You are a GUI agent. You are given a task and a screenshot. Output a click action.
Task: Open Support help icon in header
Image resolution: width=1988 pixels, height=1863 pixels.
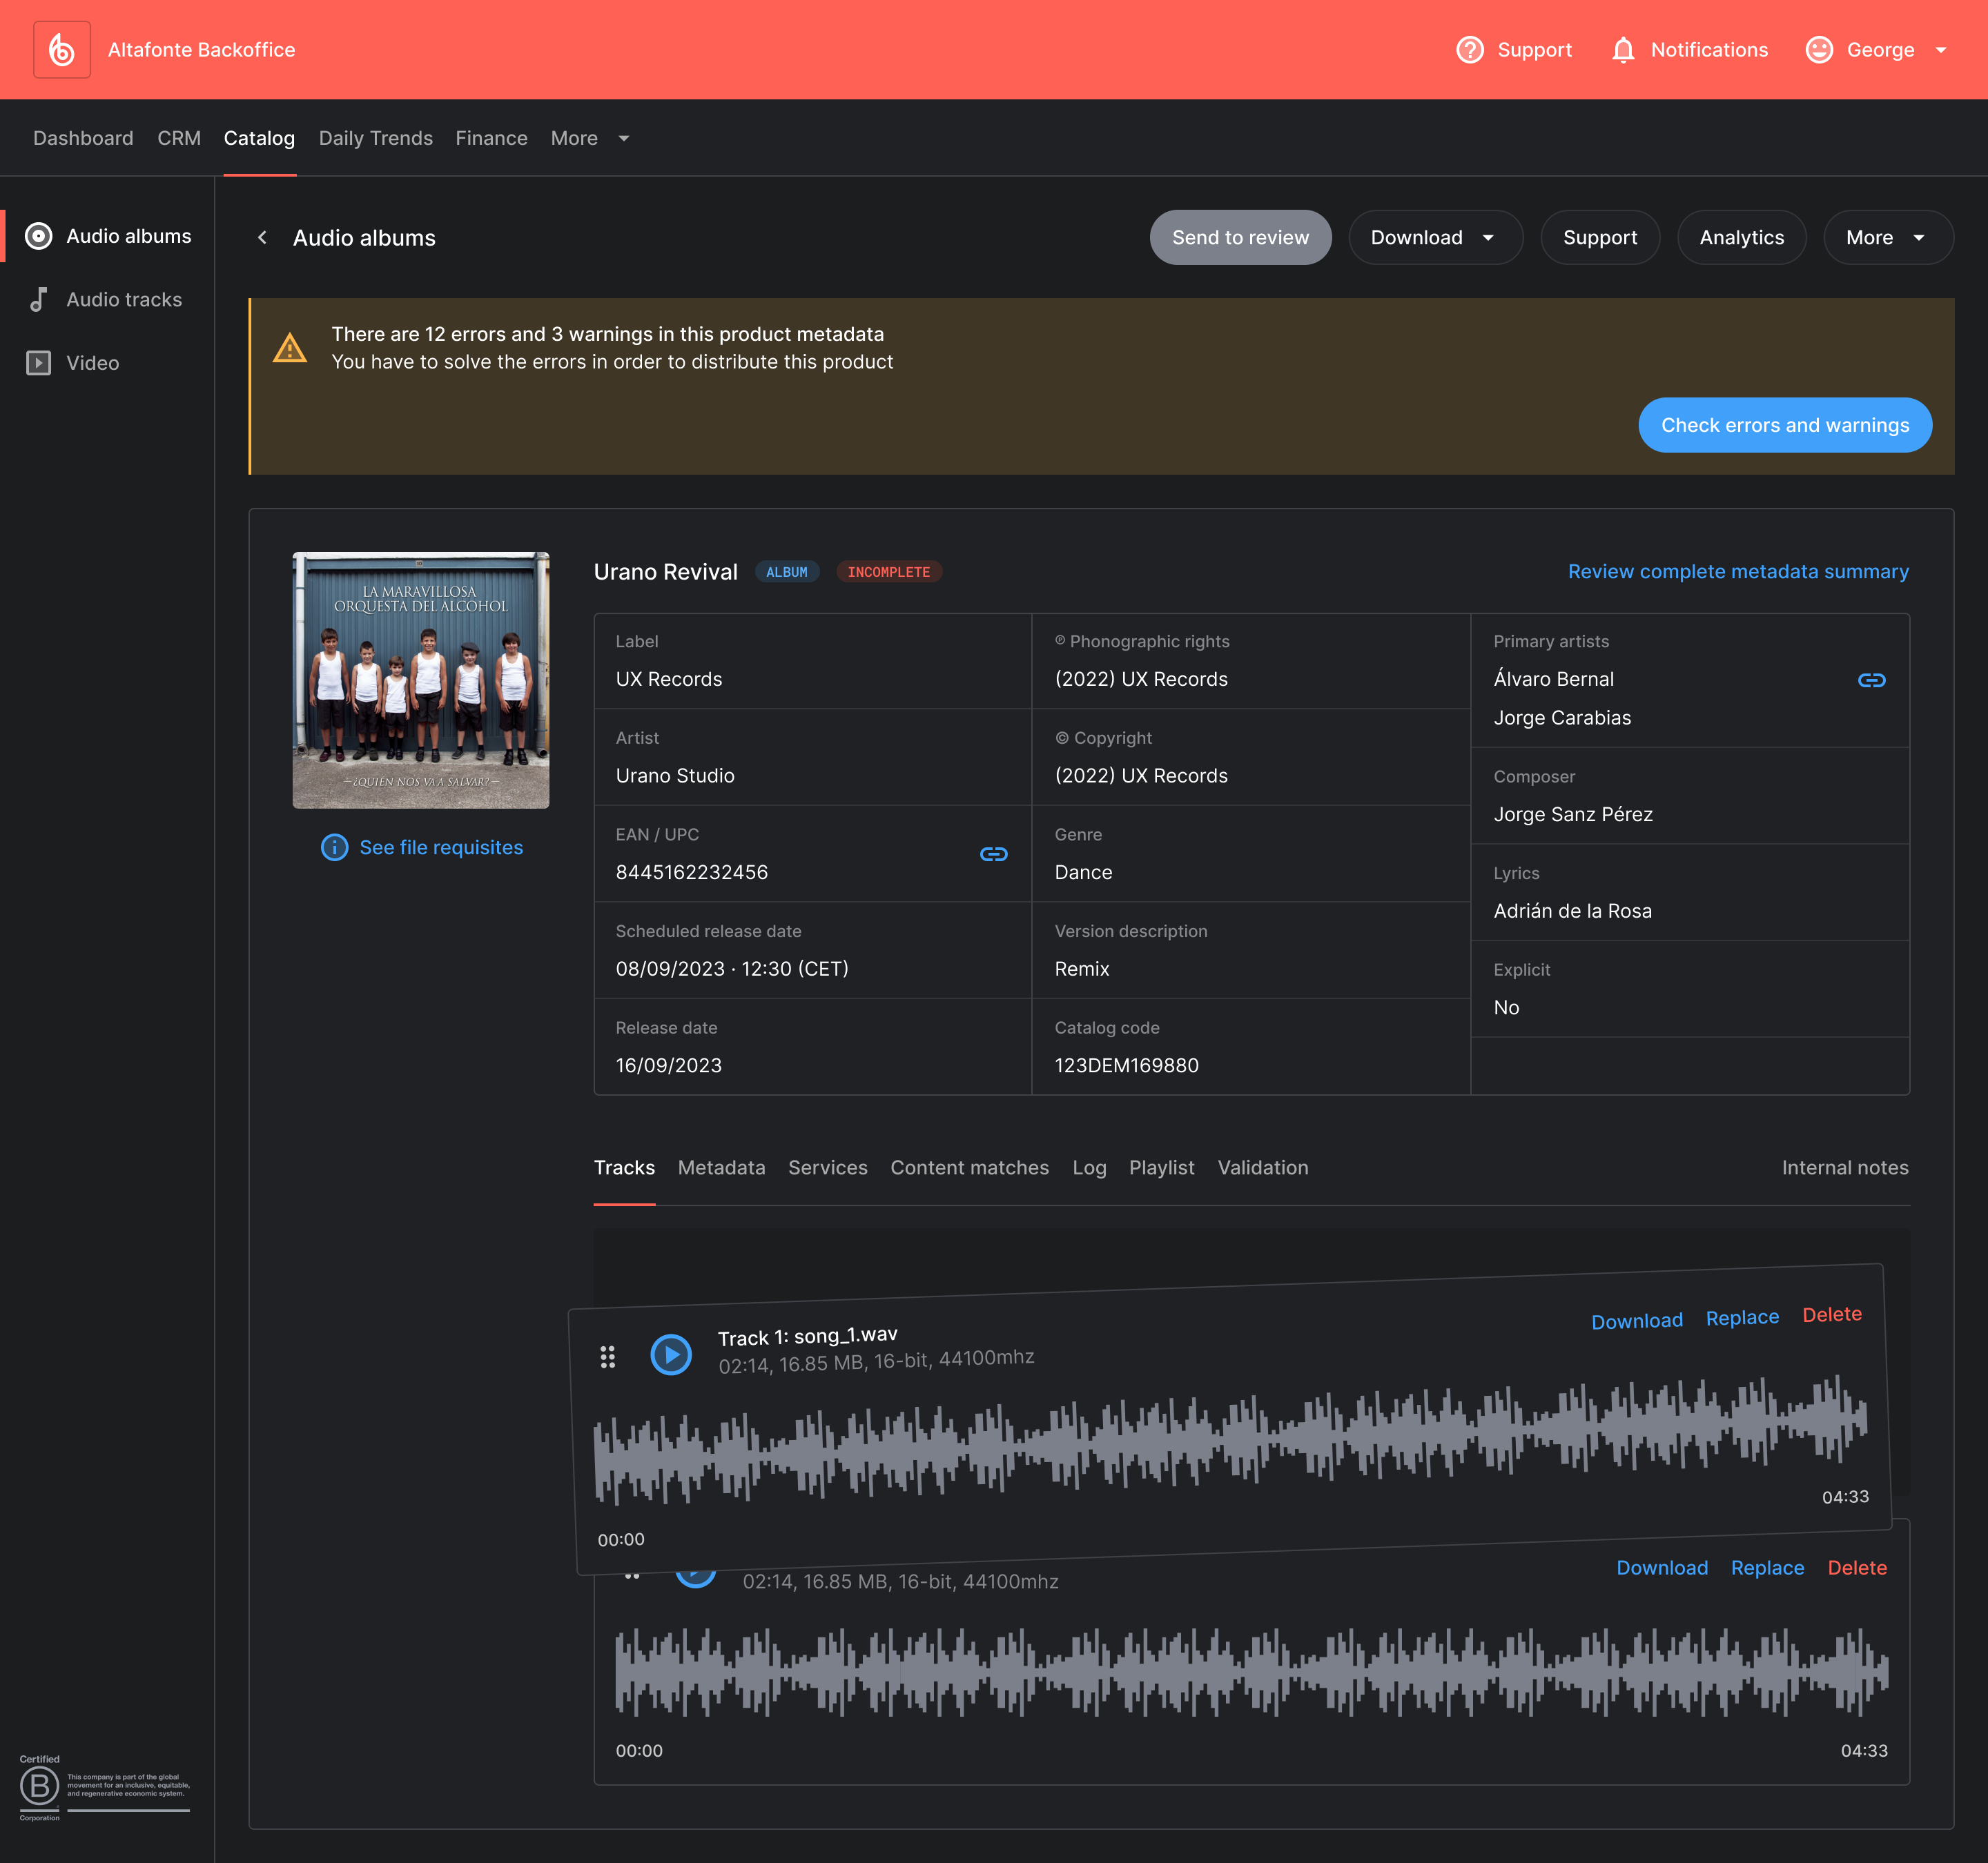pyautogui.click(x=1469, y=50)
